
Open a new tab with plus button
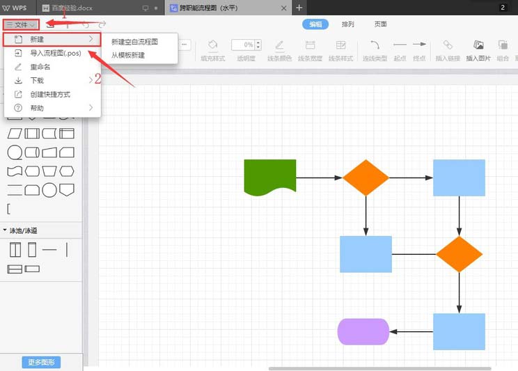pyautogui.click(x=299, y=8)
